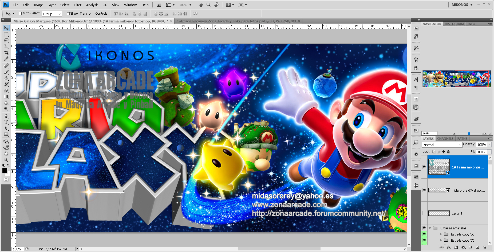
Task: Select the Magic Wand tool
Action: coord(6,47)
